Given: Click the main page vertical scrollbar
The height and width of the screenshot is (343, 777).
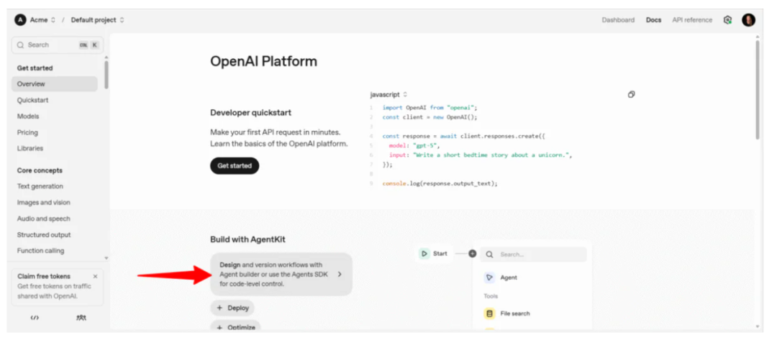Looking at the screenshot, I should click(757, 89).
